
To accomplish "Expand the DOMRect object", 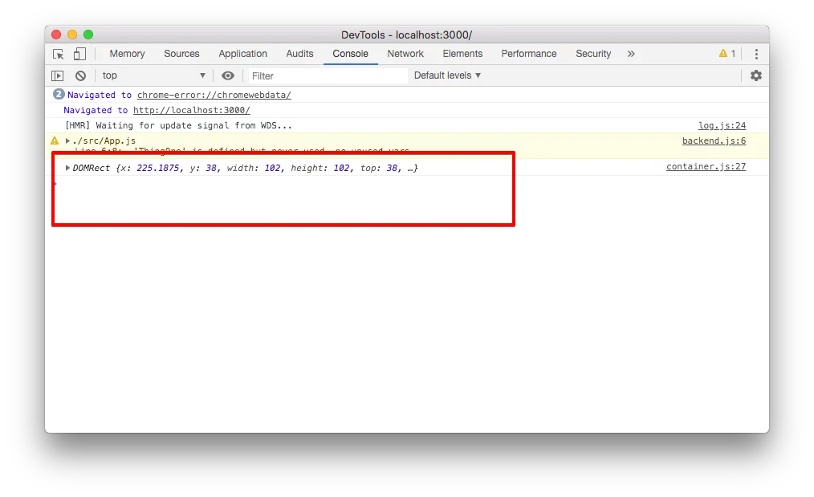I will (67, 168).
